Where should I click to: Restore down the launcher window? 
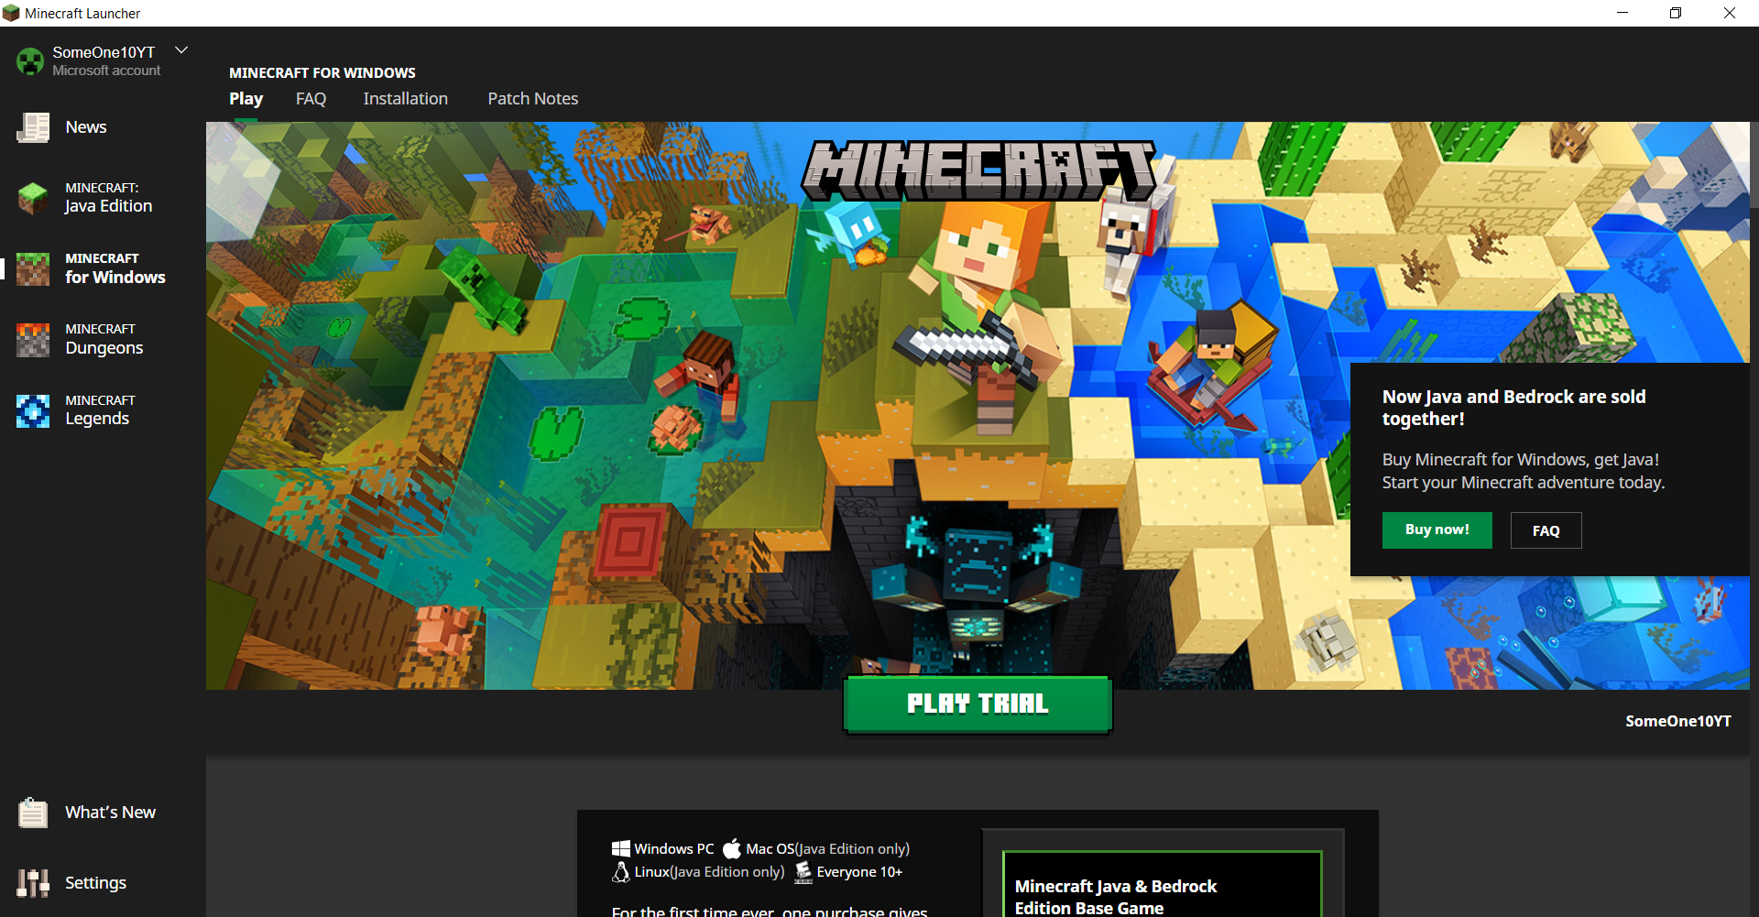click(1676, 13)
